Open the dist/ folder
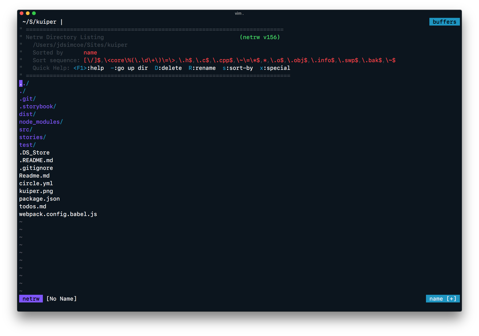 tap(27, 114)
